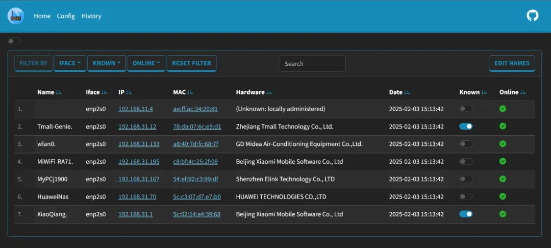The image size is (551, 248).
Task: Open the ONLINE filter dropdown
Action: pyautogui.click(x=146, y=63)
